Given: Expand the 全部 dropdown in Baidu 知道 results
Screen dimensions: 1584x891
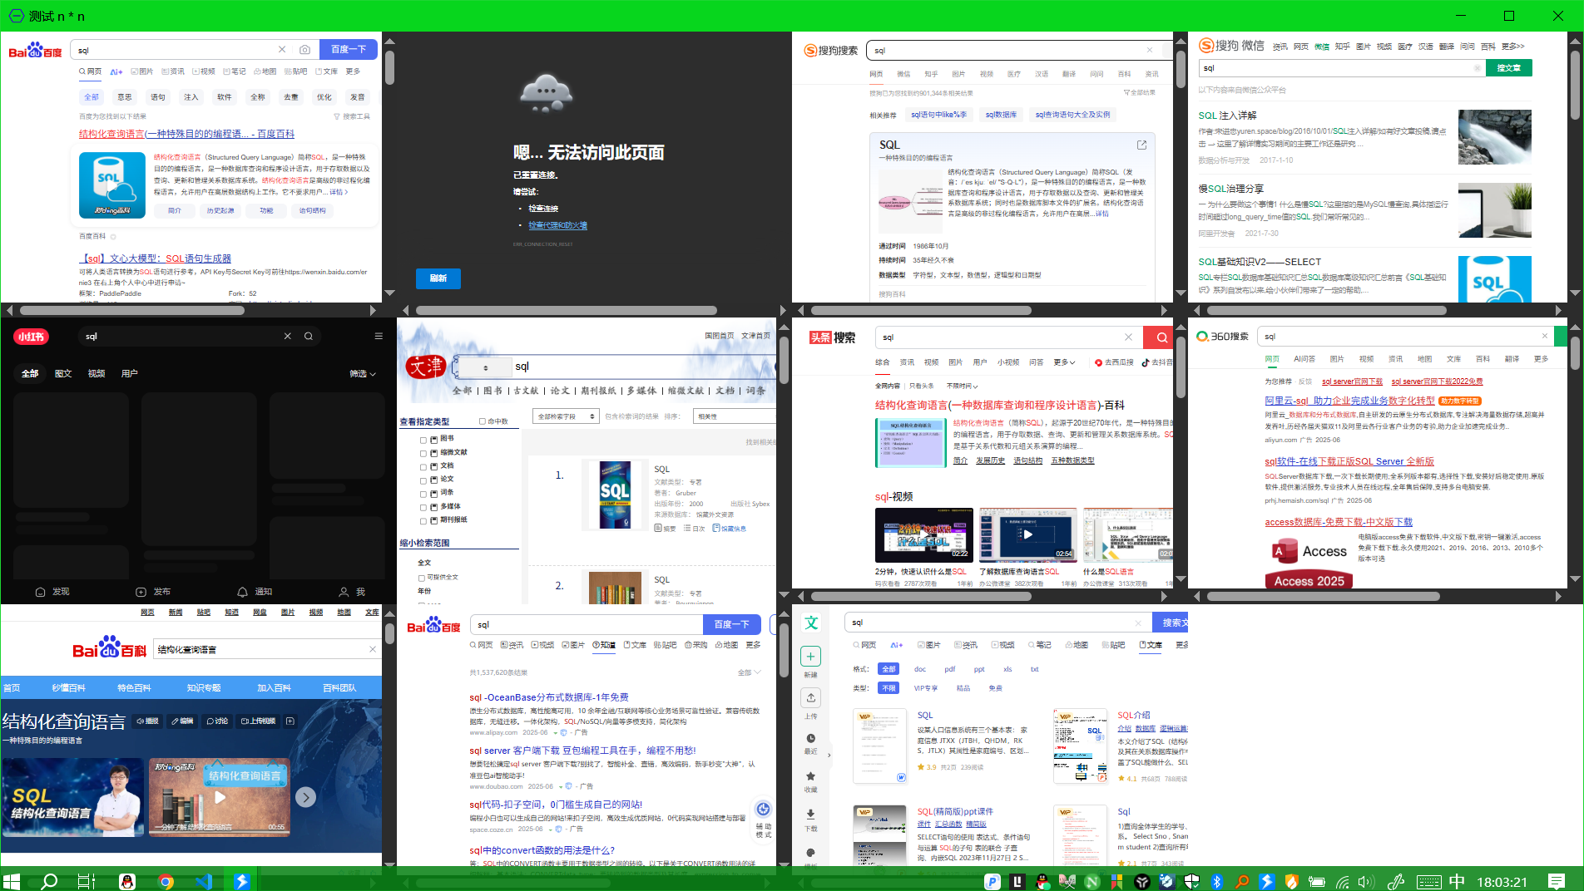Looking at the screenshot, I should click(749, 672).
